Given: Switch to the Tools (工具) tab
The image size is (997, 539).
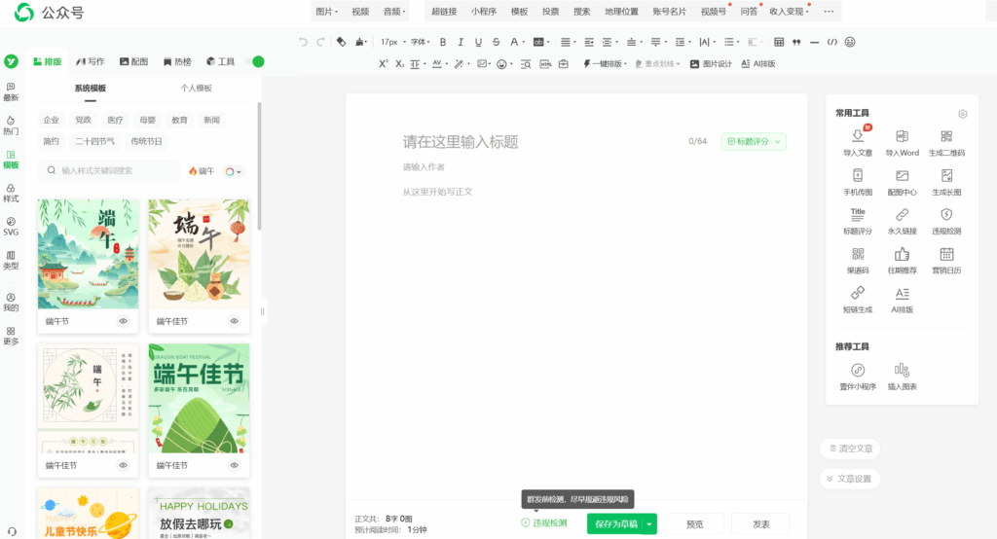Looking at the screenshot, I should [x=221, y=61].
